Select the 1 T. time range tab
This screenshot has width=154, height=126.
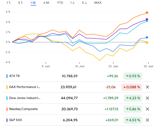(9, 3)
